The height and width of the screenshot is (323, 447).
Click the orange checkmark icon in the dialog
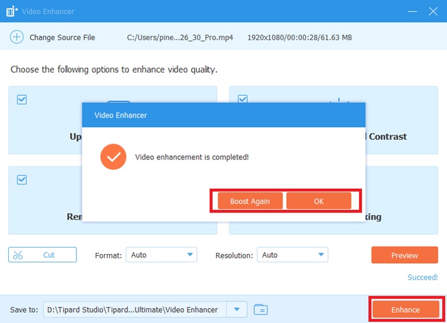click(114, 157)
